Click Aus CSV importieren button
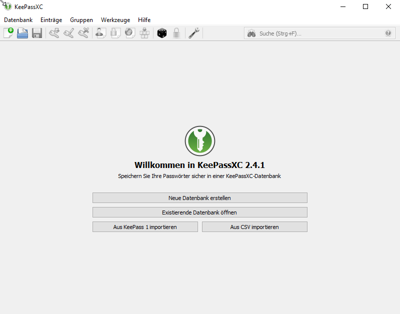 (x=254, y=227)
